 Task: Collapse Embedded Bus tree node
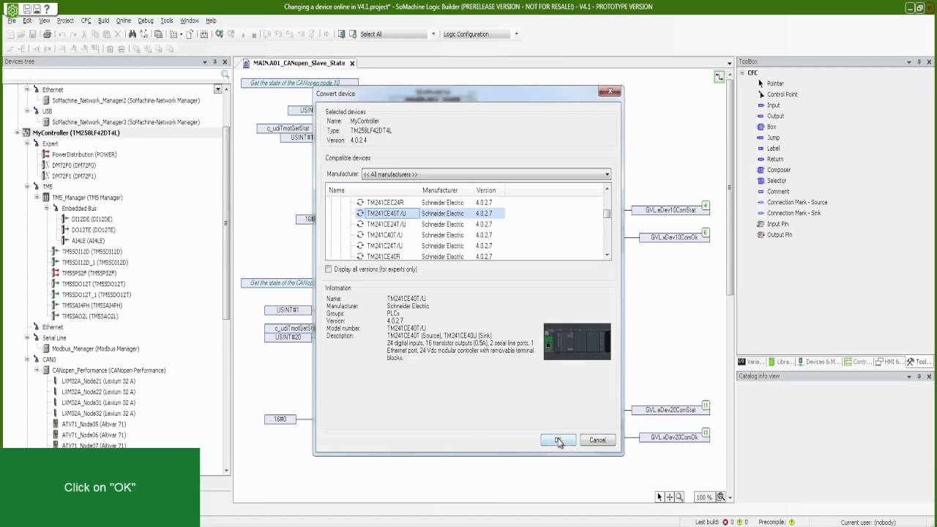[46, 209]
